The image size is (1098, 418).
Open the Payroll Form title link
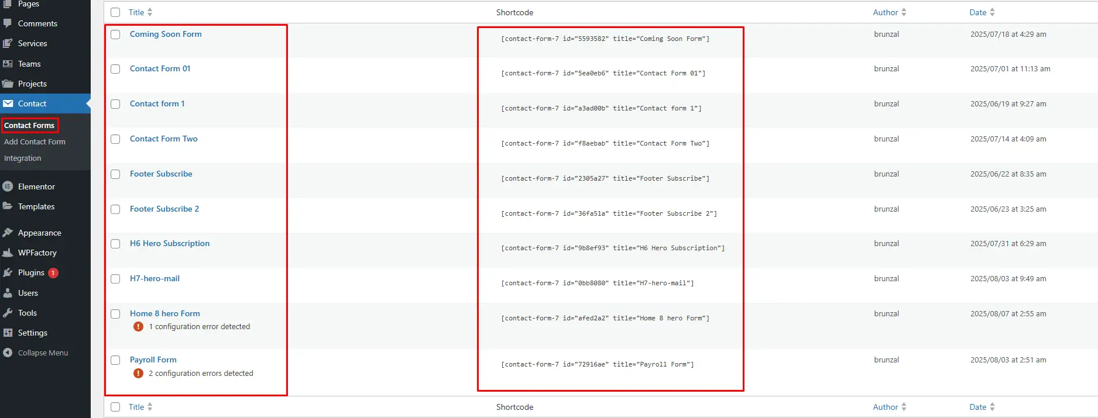click(153, 360)
